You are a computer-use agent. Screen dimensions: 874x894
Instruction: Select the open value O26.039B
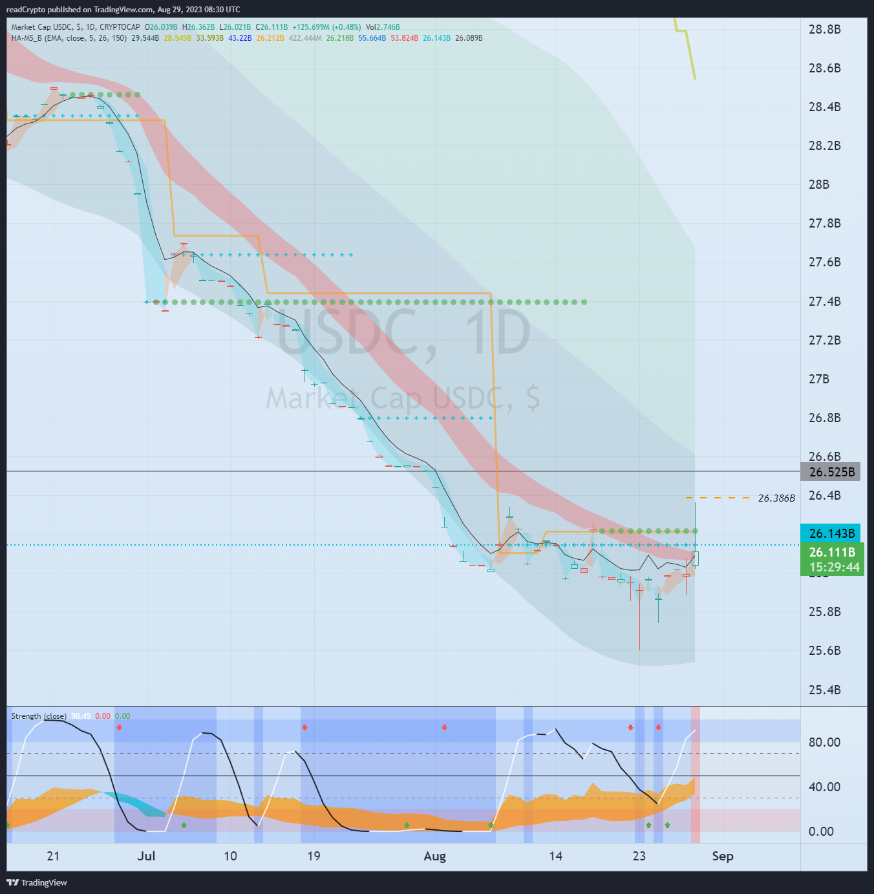pyautogui.click(x=161, y=27)
